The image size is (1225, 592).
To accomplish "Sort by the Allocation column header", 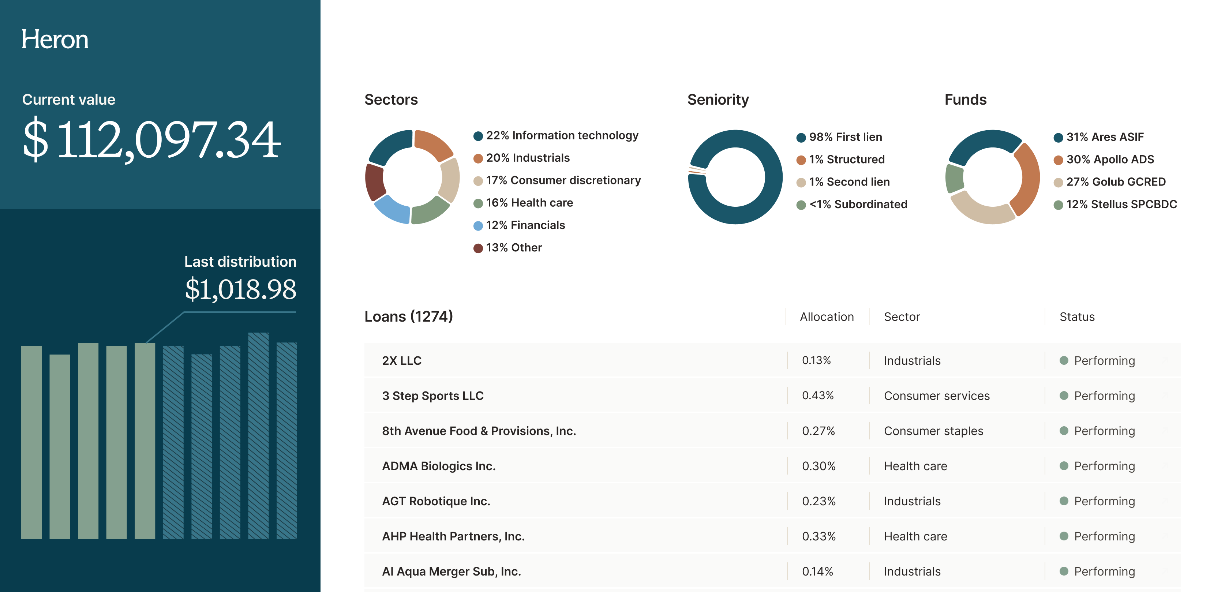I will pos(827,317).
